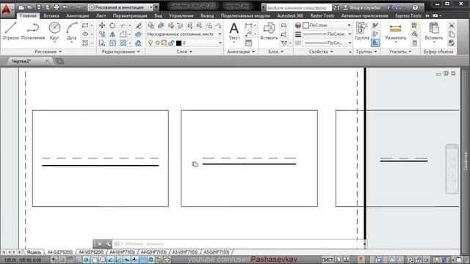Open the workspace dropdown Рисование и аннотации
470x264 pixels.
click(120, 7)
